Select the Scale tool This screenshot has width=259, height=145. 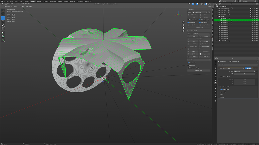click(3, 25)
